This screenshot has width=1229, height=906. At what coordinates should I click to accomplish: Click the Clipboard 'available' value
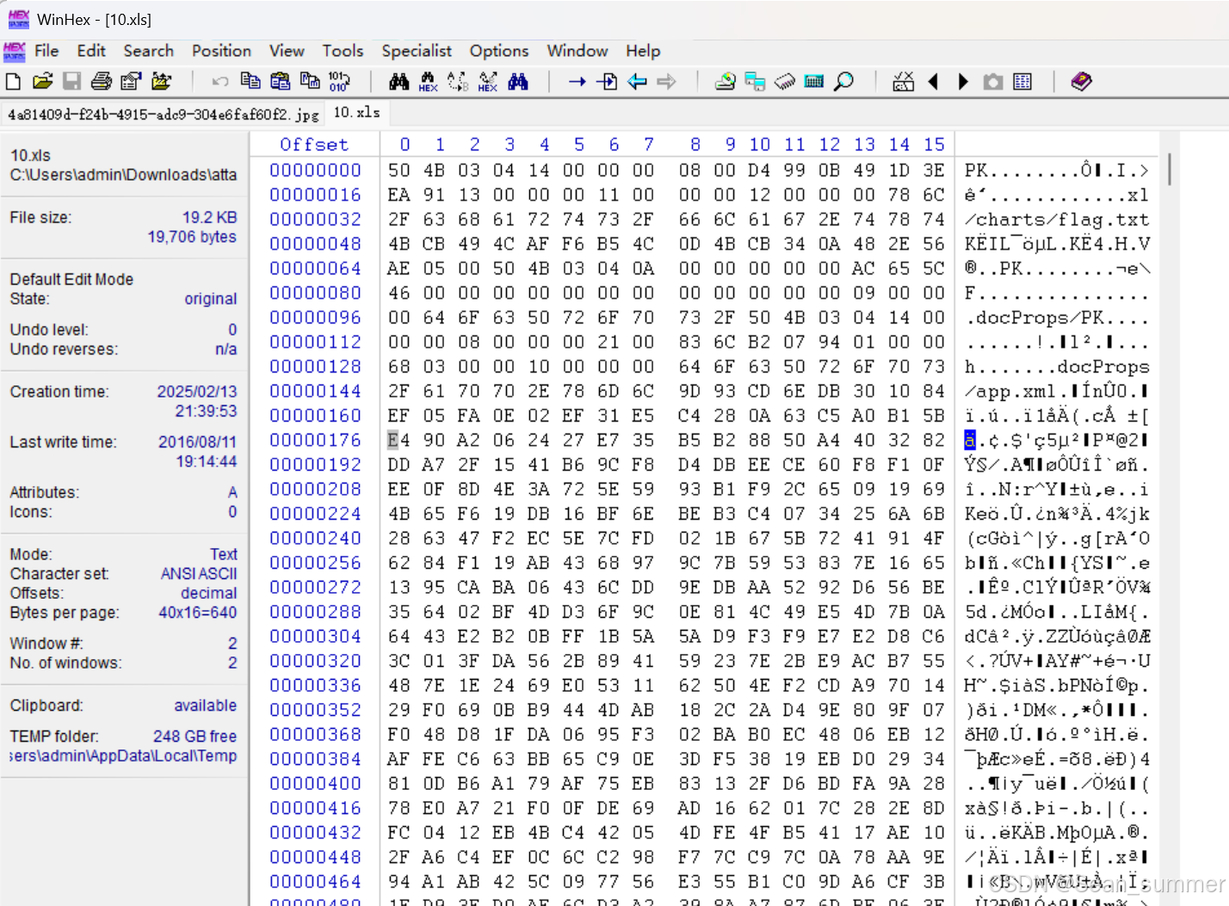[x=205, y=706]
